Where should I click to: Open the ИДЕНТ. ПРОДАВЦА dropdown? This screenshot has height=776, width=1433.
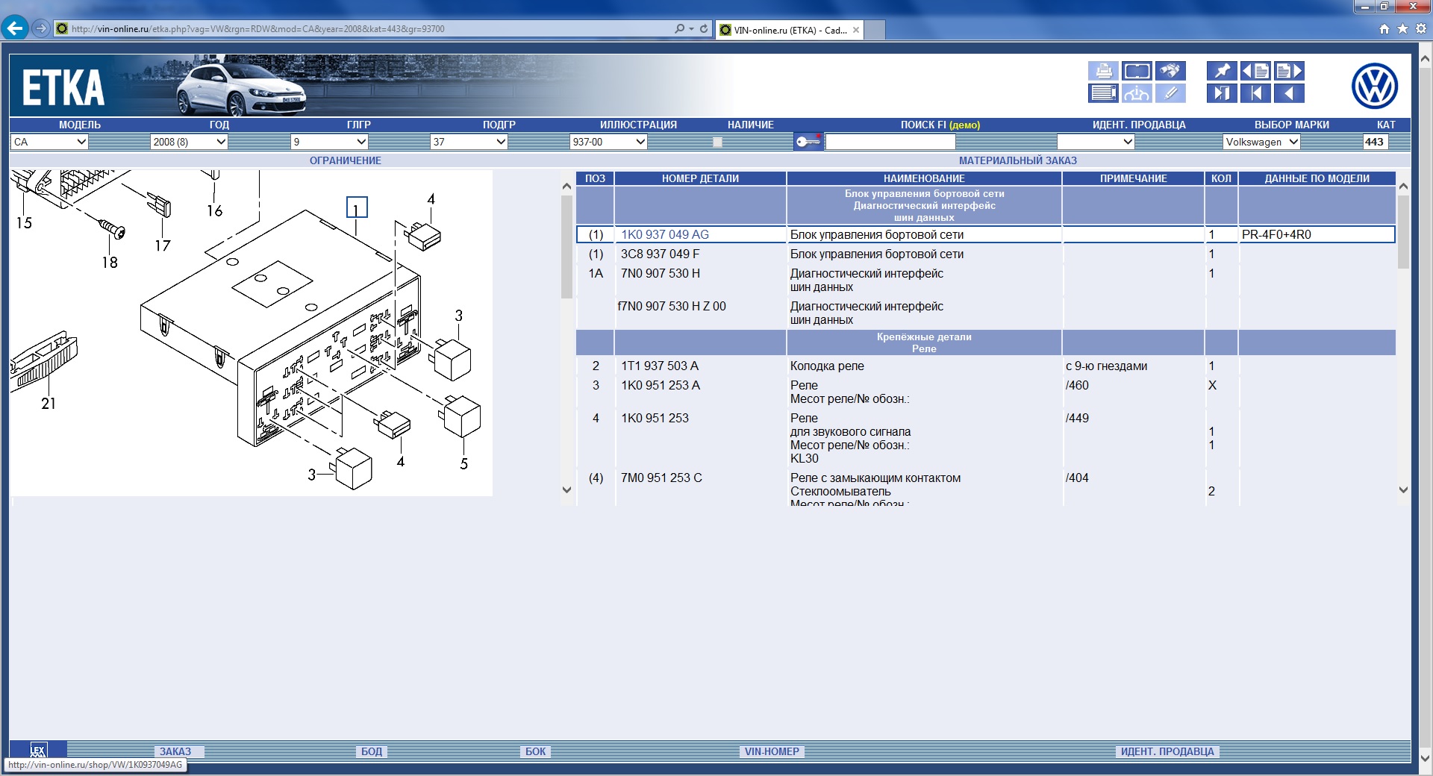[x=1096, y=142]
